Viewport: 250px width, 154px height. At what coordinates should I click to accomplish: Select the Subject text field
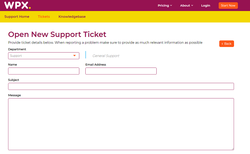(121, 86)
